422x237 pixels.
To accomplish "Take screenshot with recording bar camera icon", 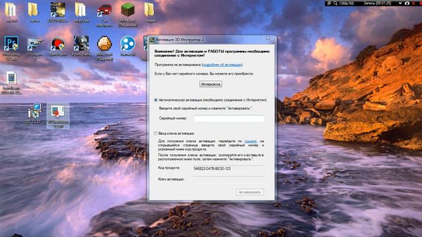I will click(407, 3).
